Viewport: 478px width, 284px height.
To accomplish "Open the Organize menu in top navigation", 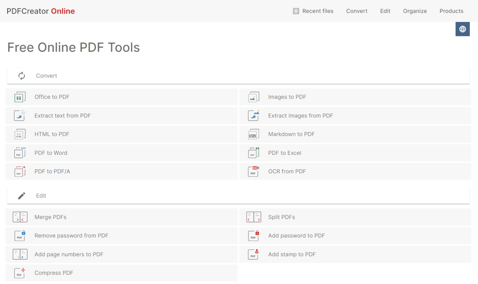I will click(x=415, y=11).
